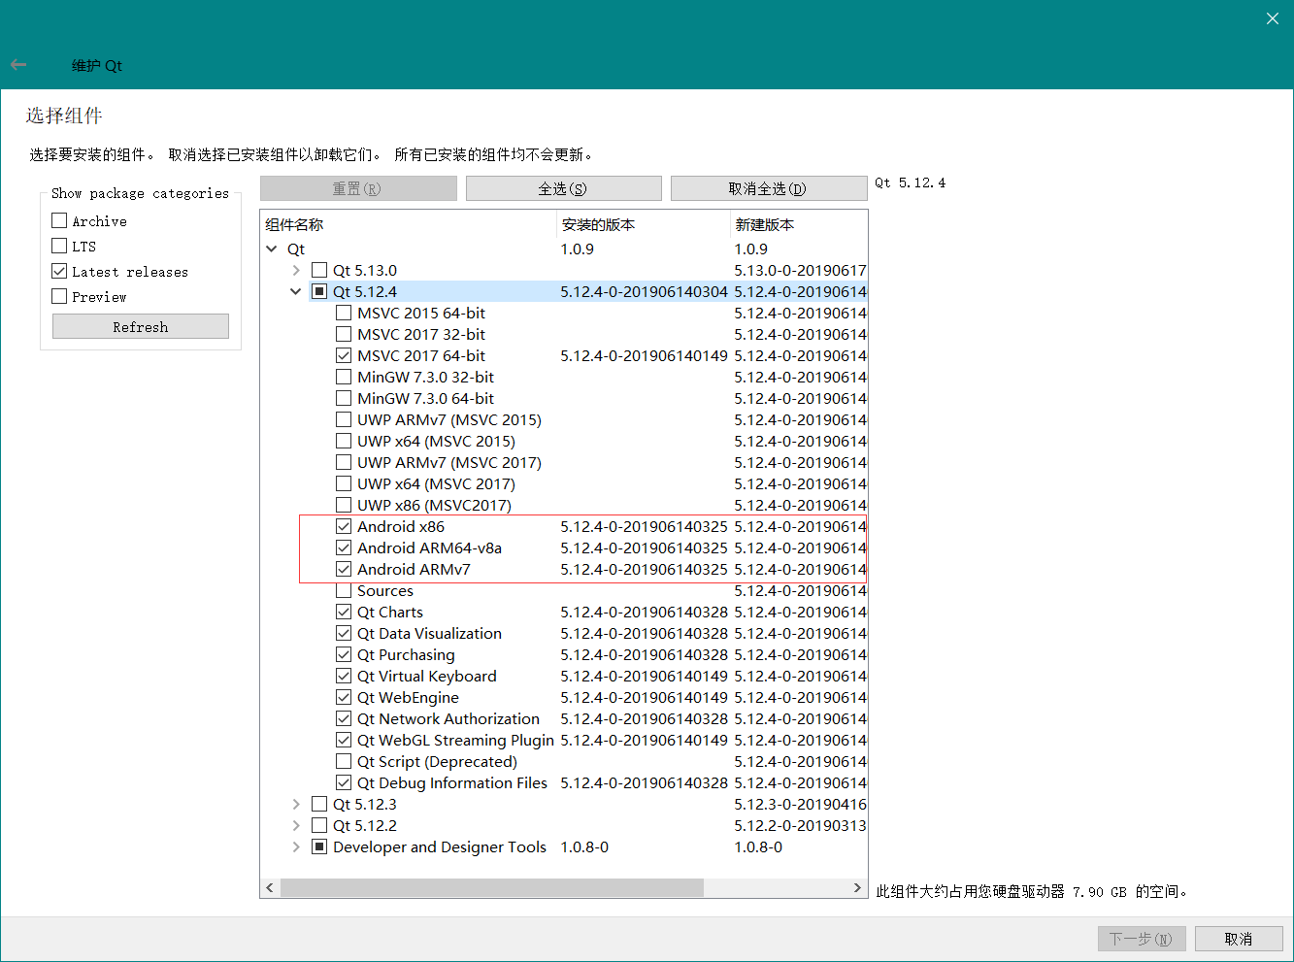
Task: Uncheck the Qt Charts component
Action: click(344, 612)
